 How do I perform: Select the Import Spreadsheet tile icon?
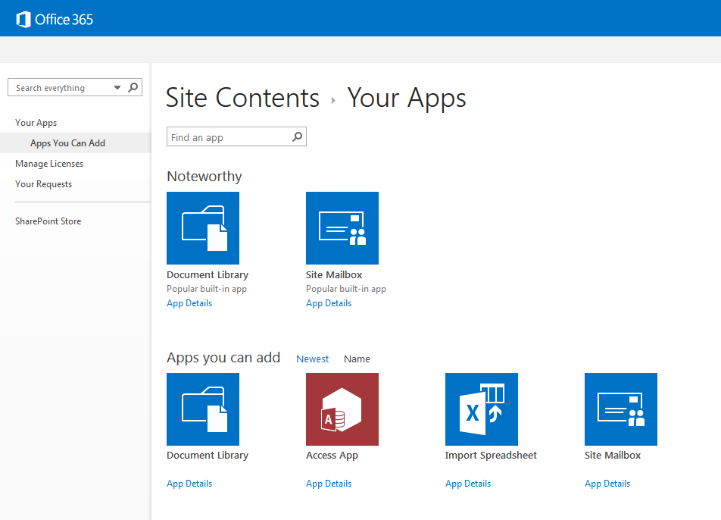coord(482,409)
